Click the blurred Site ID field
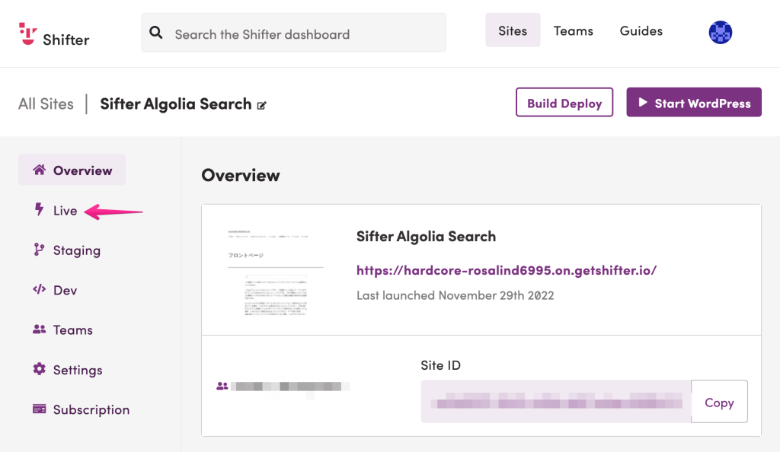This screenshot has width=780, height=452. tap(556, 401)
